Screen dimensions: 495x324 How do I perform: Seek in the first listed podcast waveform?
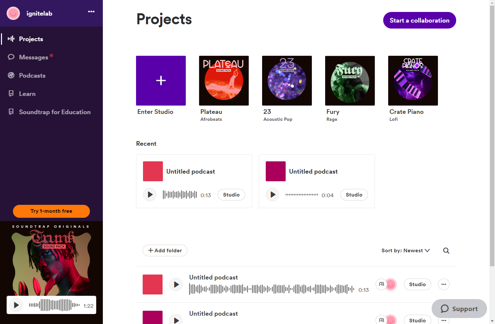tap(272, 289)
